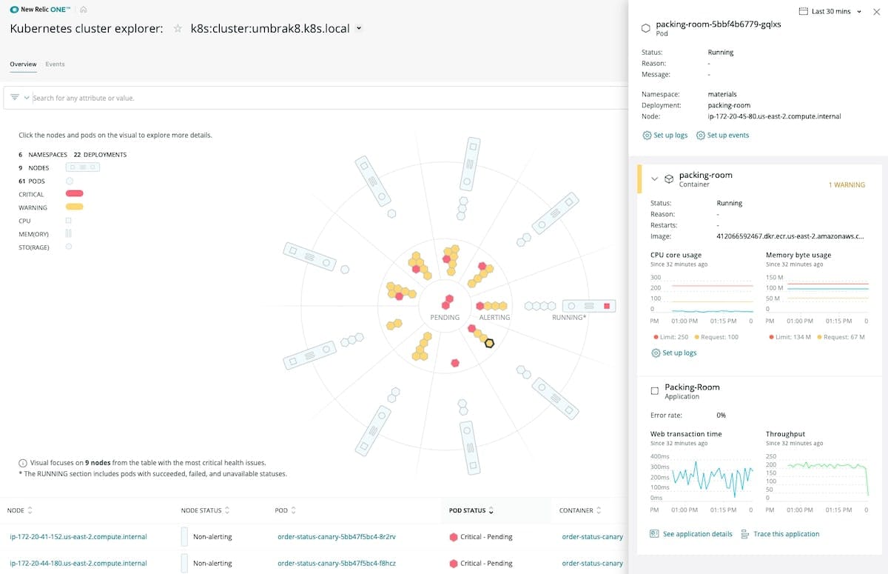Click the info icon near visual focus note

coord(23,463)
